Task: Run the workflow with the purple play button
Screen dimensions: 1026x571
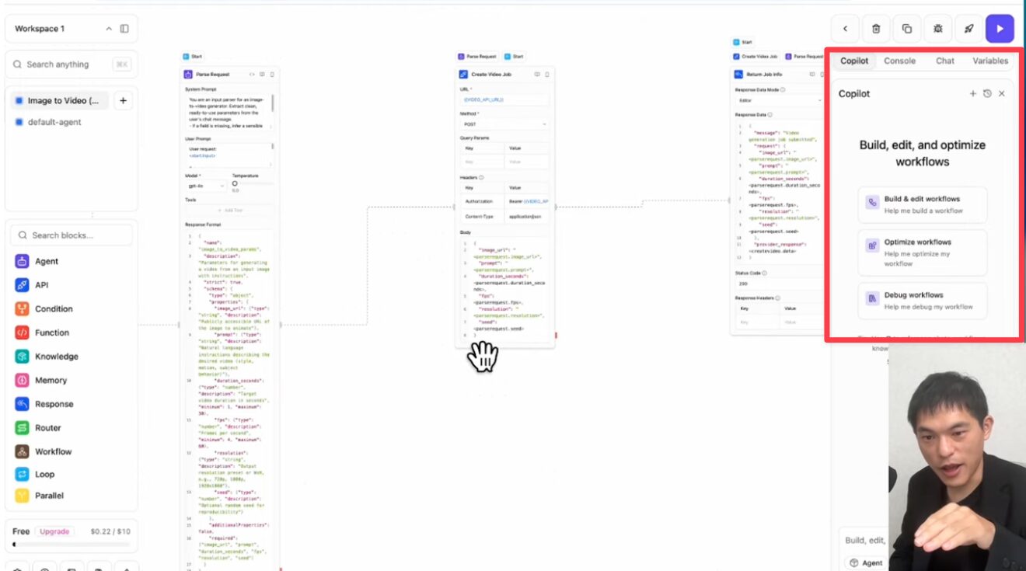Action: pos(1000,29)
